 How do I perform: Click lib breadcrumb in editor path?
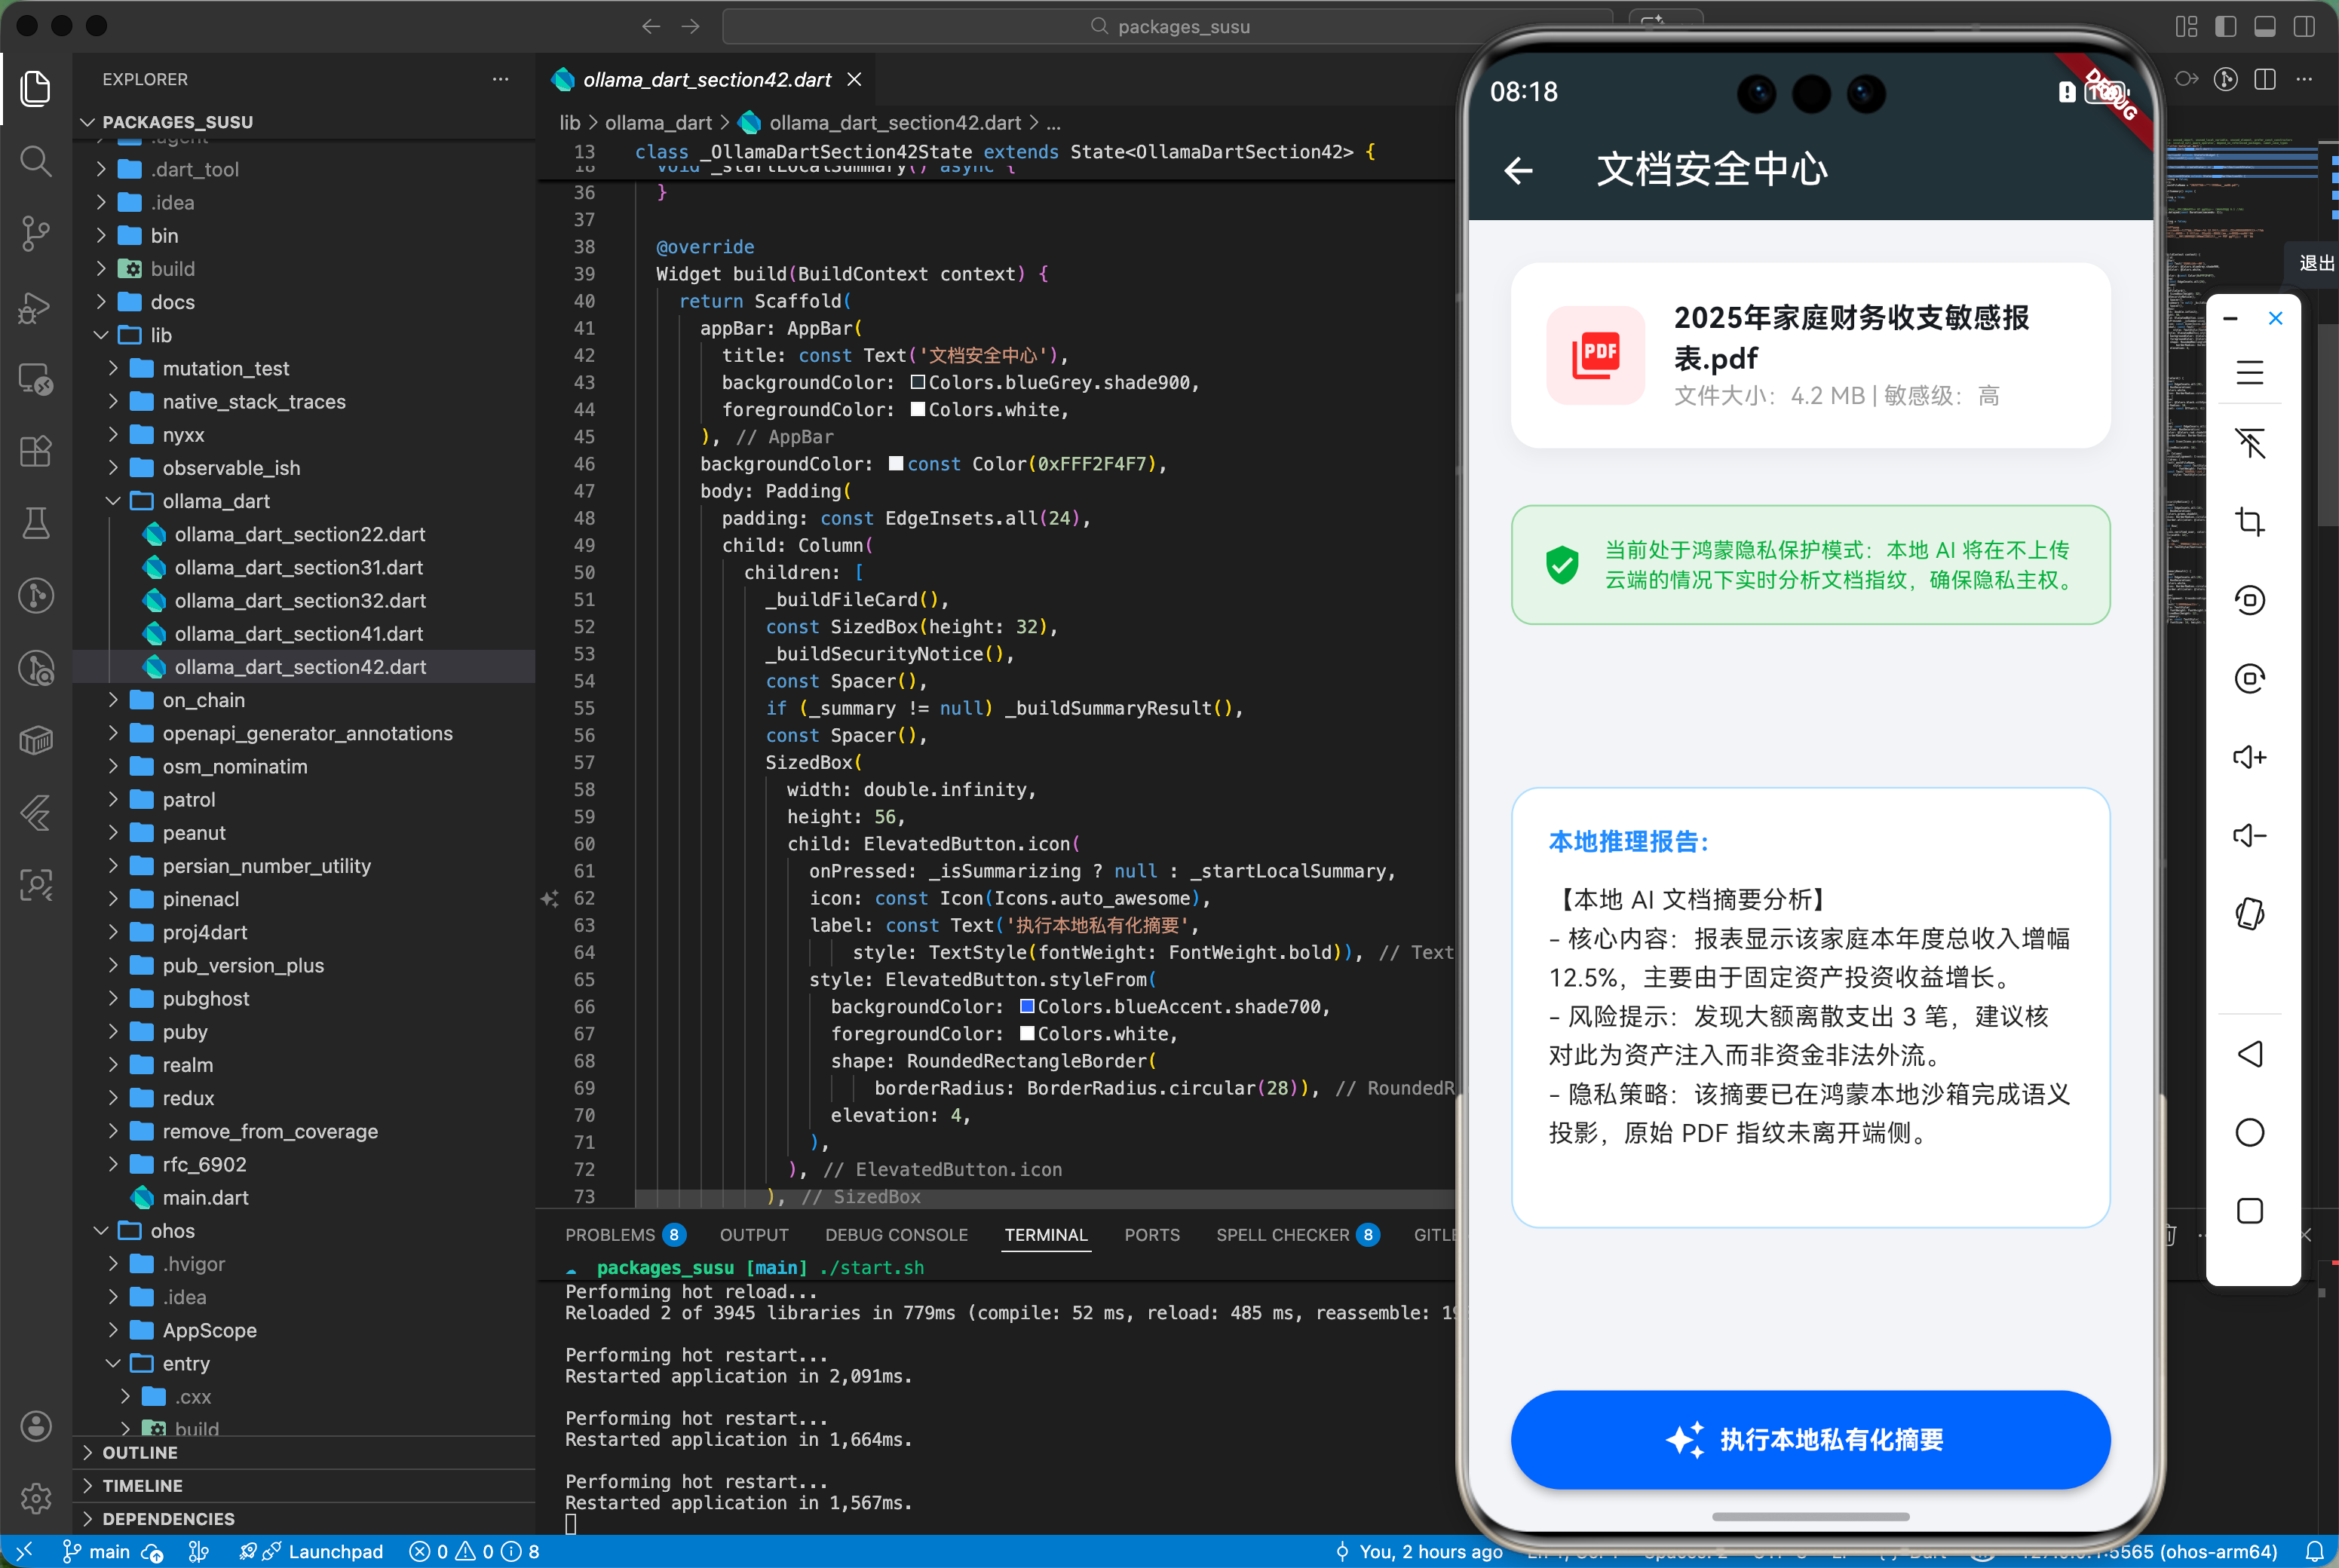[x=570, y=122]
